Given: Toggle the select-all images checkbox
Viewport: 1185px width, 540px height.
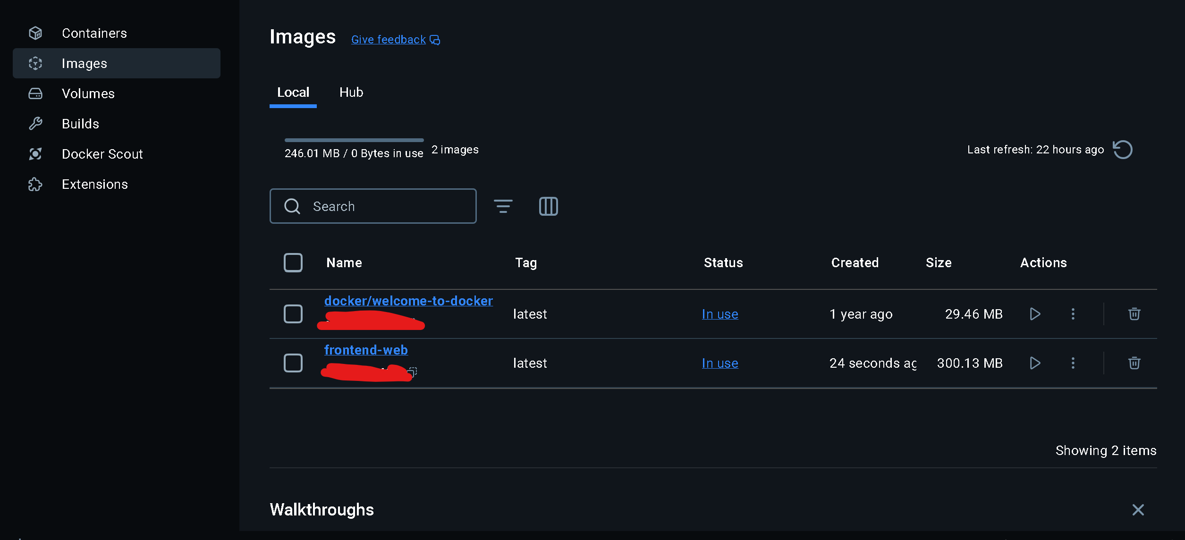Looking at the screenshot, I should tap(293, 263).
